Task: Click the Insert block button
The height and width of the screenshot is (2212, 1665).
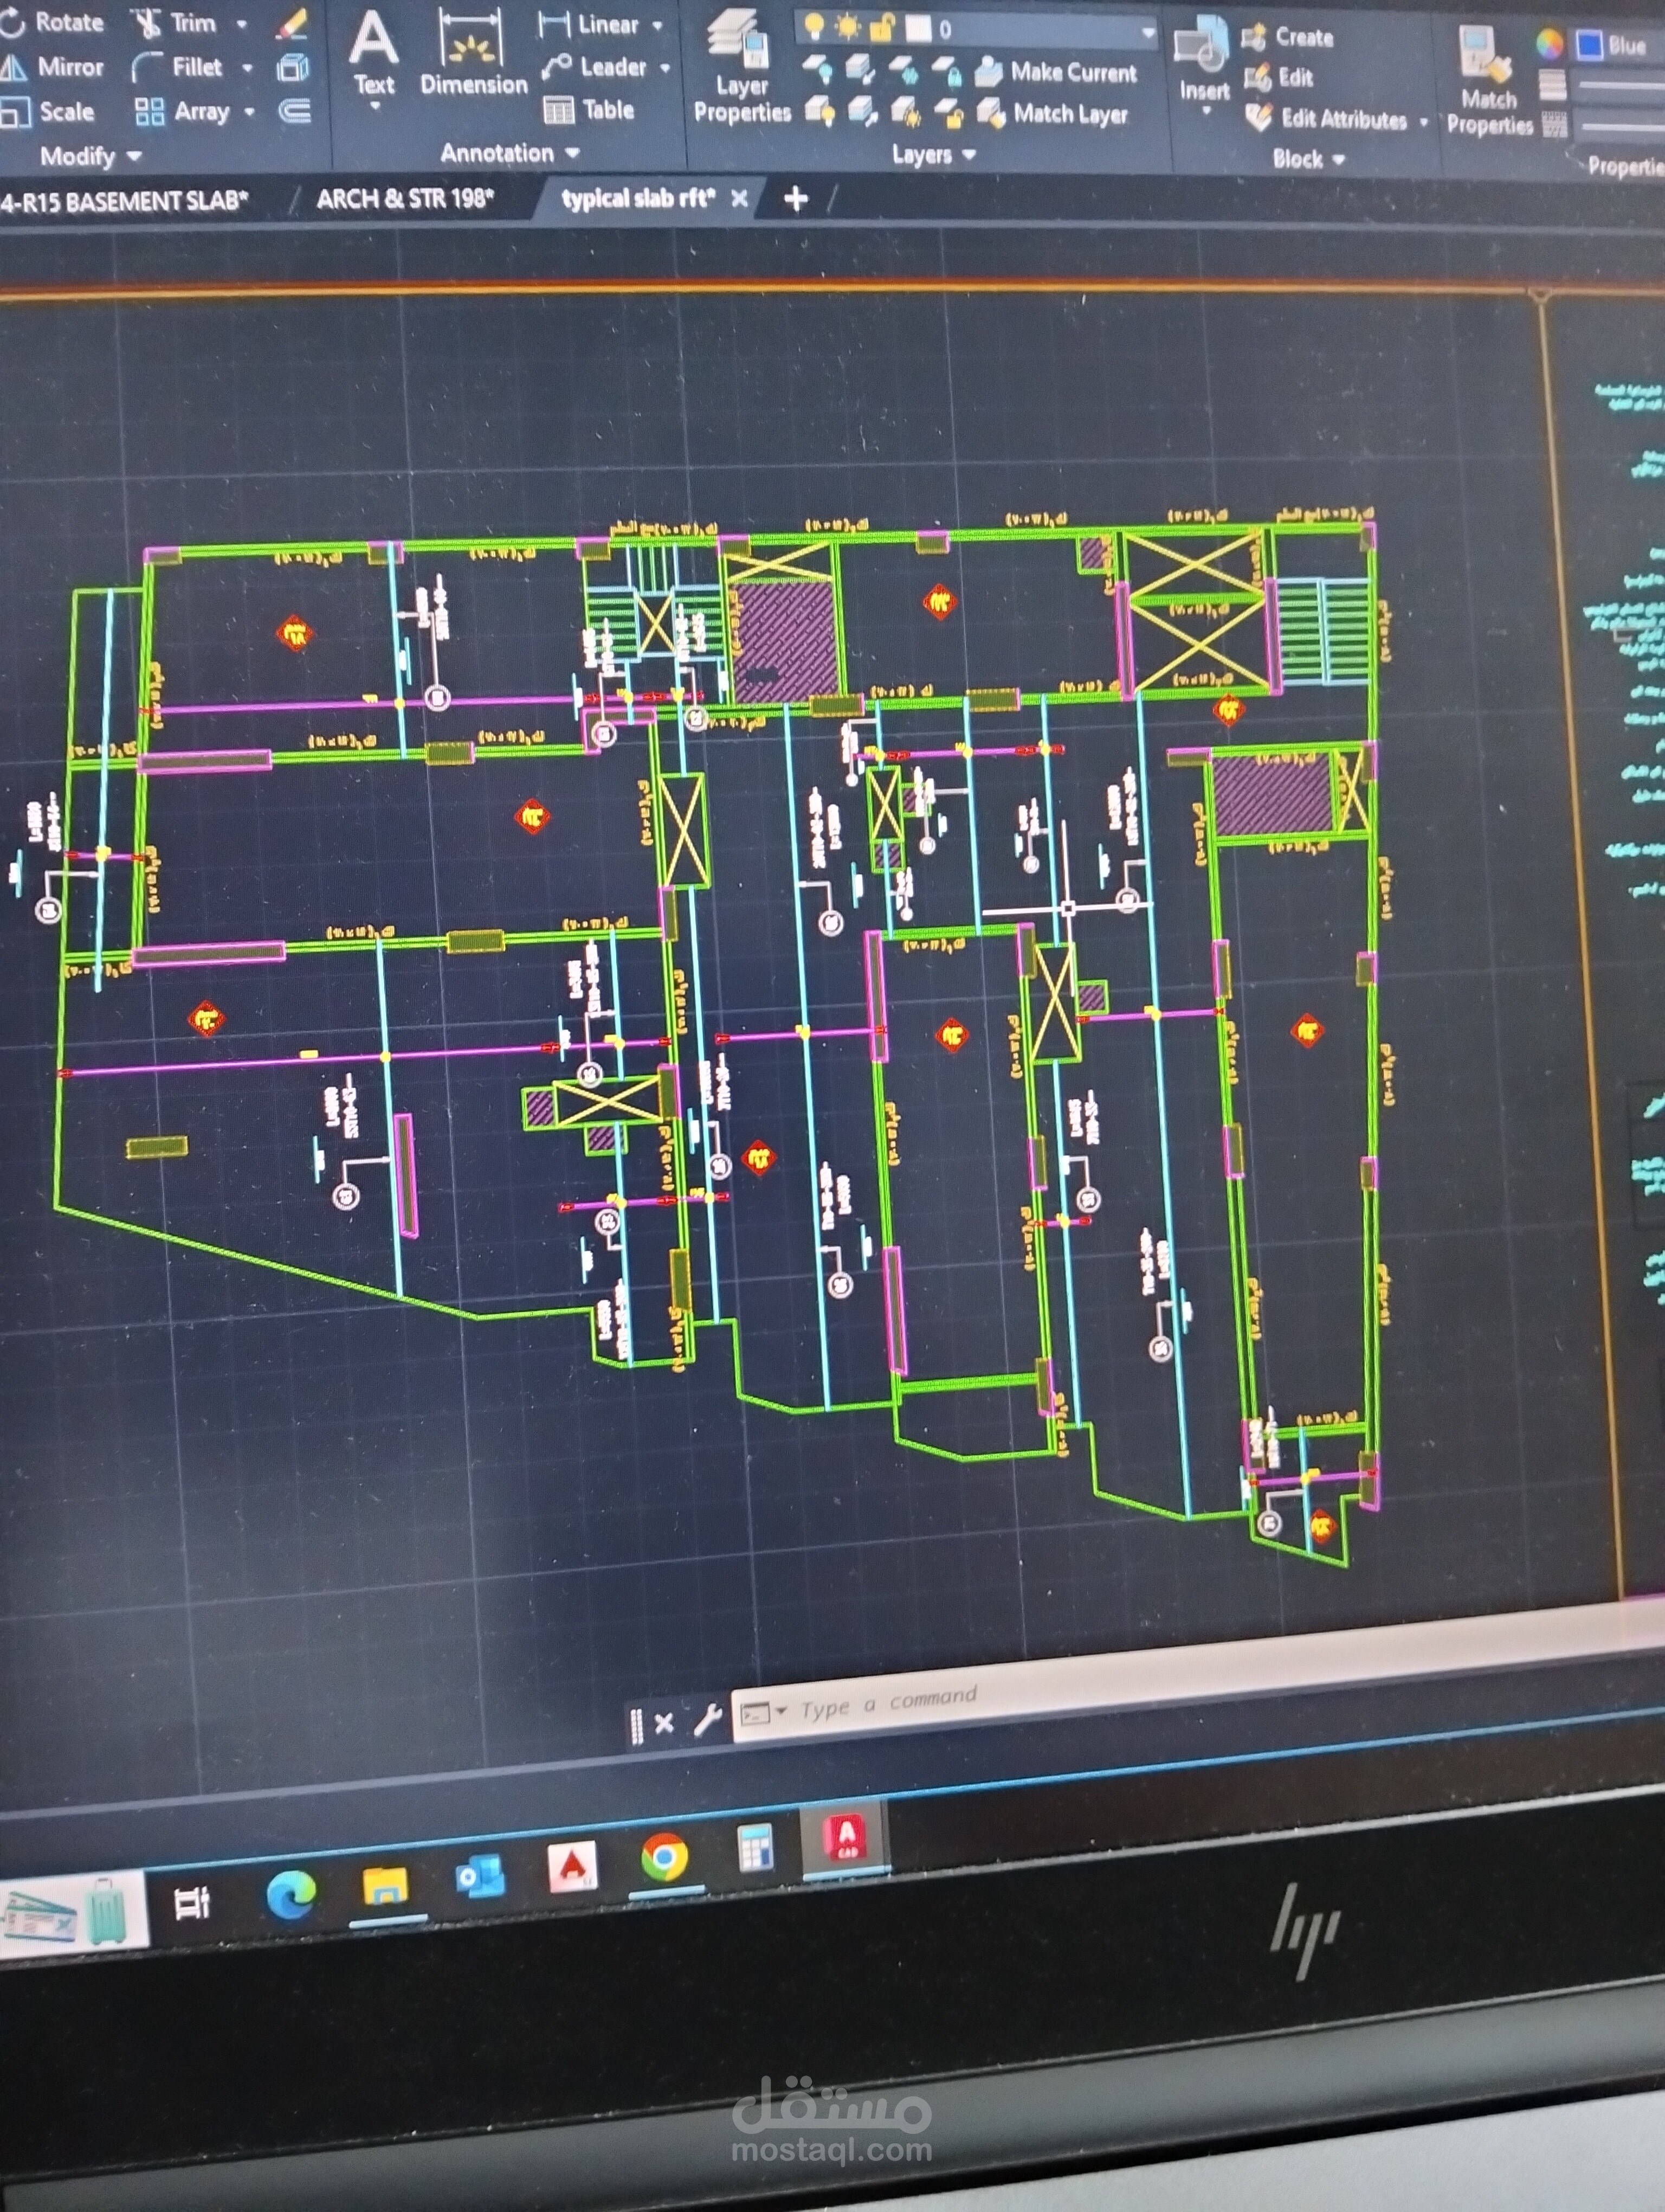Action: coord(1203,60)
